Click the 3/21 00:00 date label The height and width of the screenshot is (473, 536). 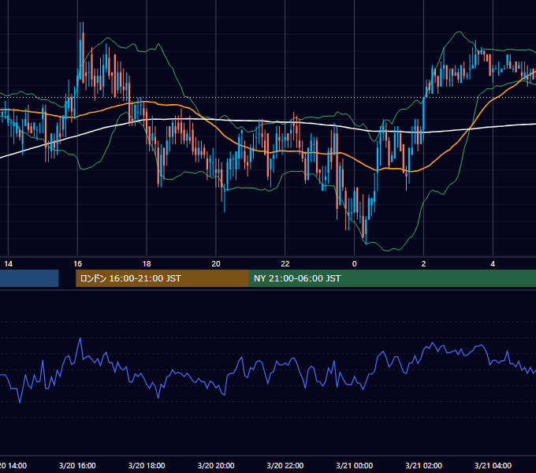tap(355, 465)
